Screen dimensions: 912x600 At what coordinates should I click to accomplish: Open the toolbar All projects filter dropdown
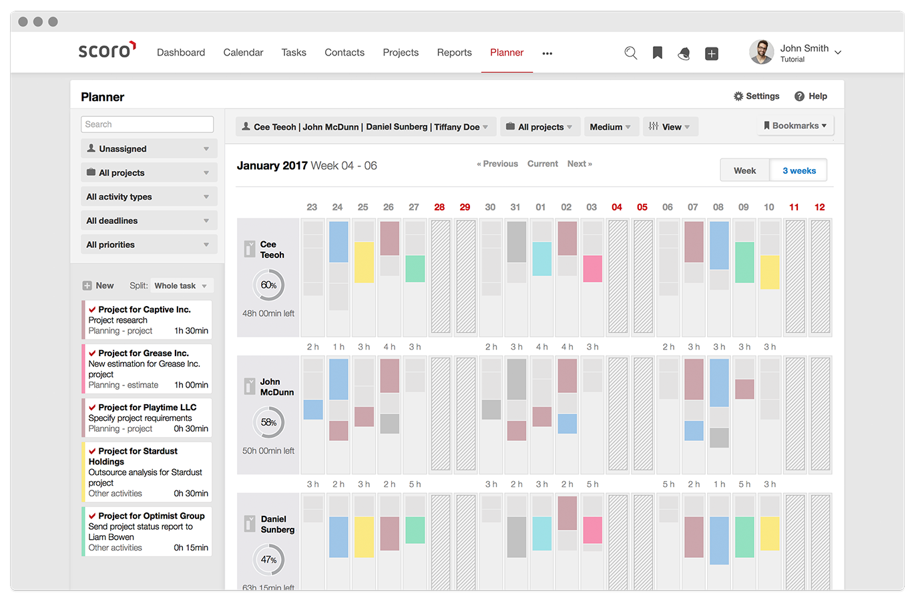tap(540, 126)
